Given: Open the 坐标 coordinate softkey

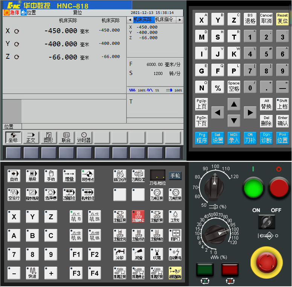Looking at the screenshot, I should [13, 137].
